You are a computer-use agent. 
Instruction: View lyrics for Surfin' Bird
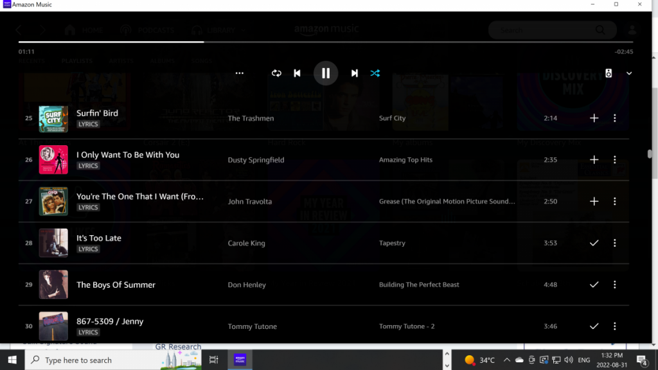coord(88,124)
